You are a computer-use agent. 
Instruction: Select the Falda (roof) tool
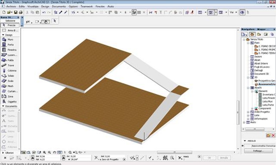click(x=9, y=60)
